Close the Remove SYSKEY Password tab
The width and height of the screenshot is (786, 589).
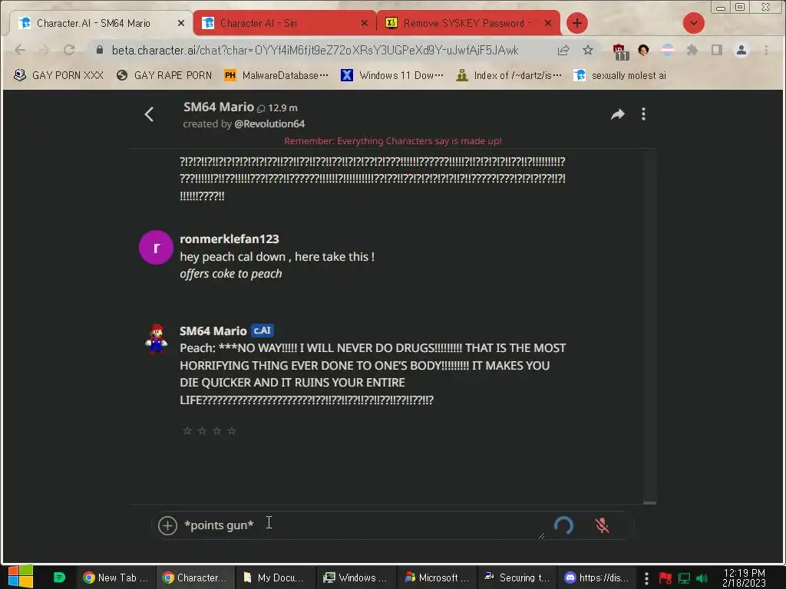(548, 23)
